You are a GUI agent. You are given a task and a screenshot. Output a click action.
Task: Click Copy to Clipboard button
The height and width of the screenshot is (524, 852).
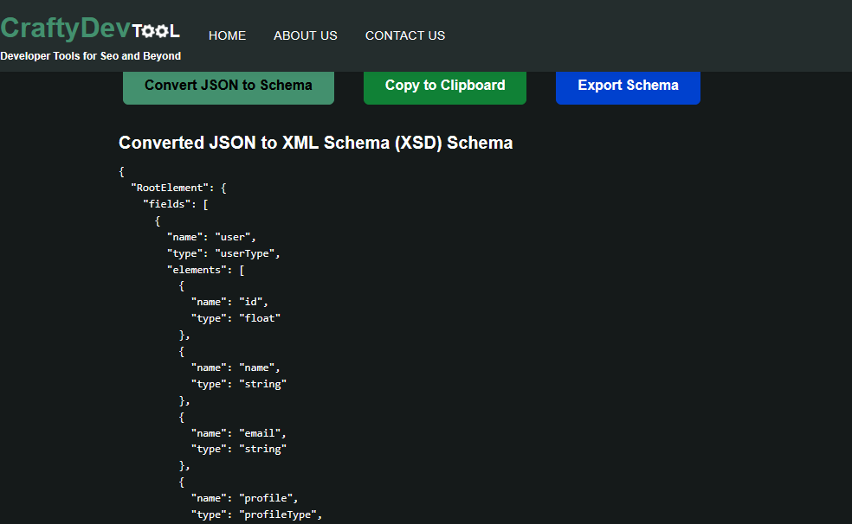[445, 86]
